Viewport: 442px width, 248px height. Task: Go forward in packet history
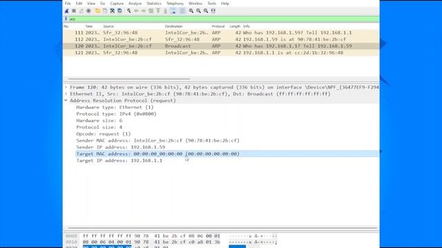point(144,11)
